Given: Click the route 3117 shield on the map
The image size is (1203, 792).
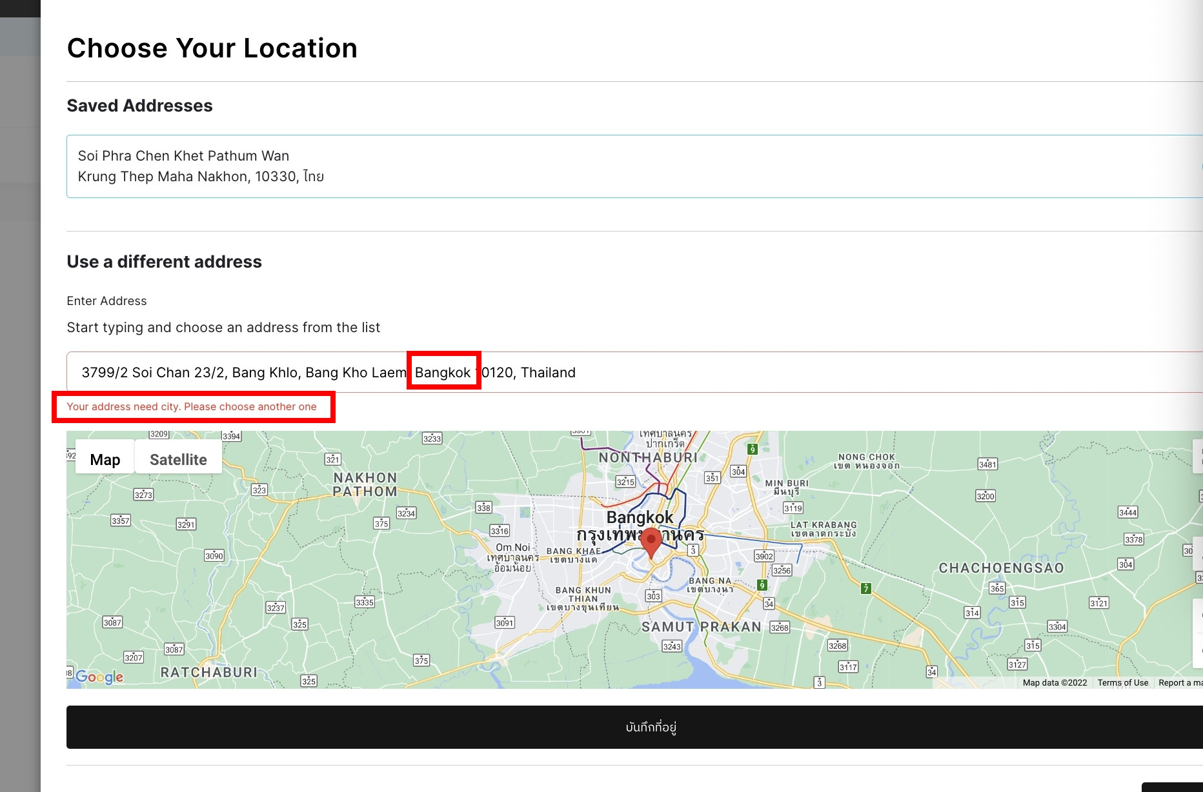Looking at the screenshot, I should point(848,667).
